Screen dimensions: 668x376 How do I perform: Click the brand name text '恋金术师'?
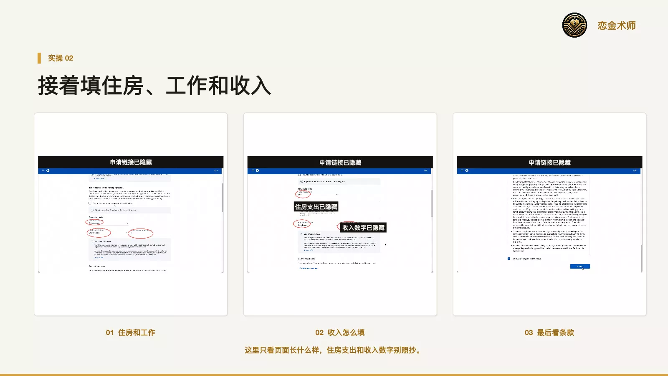pyautogui.click(x=617, y=25)
